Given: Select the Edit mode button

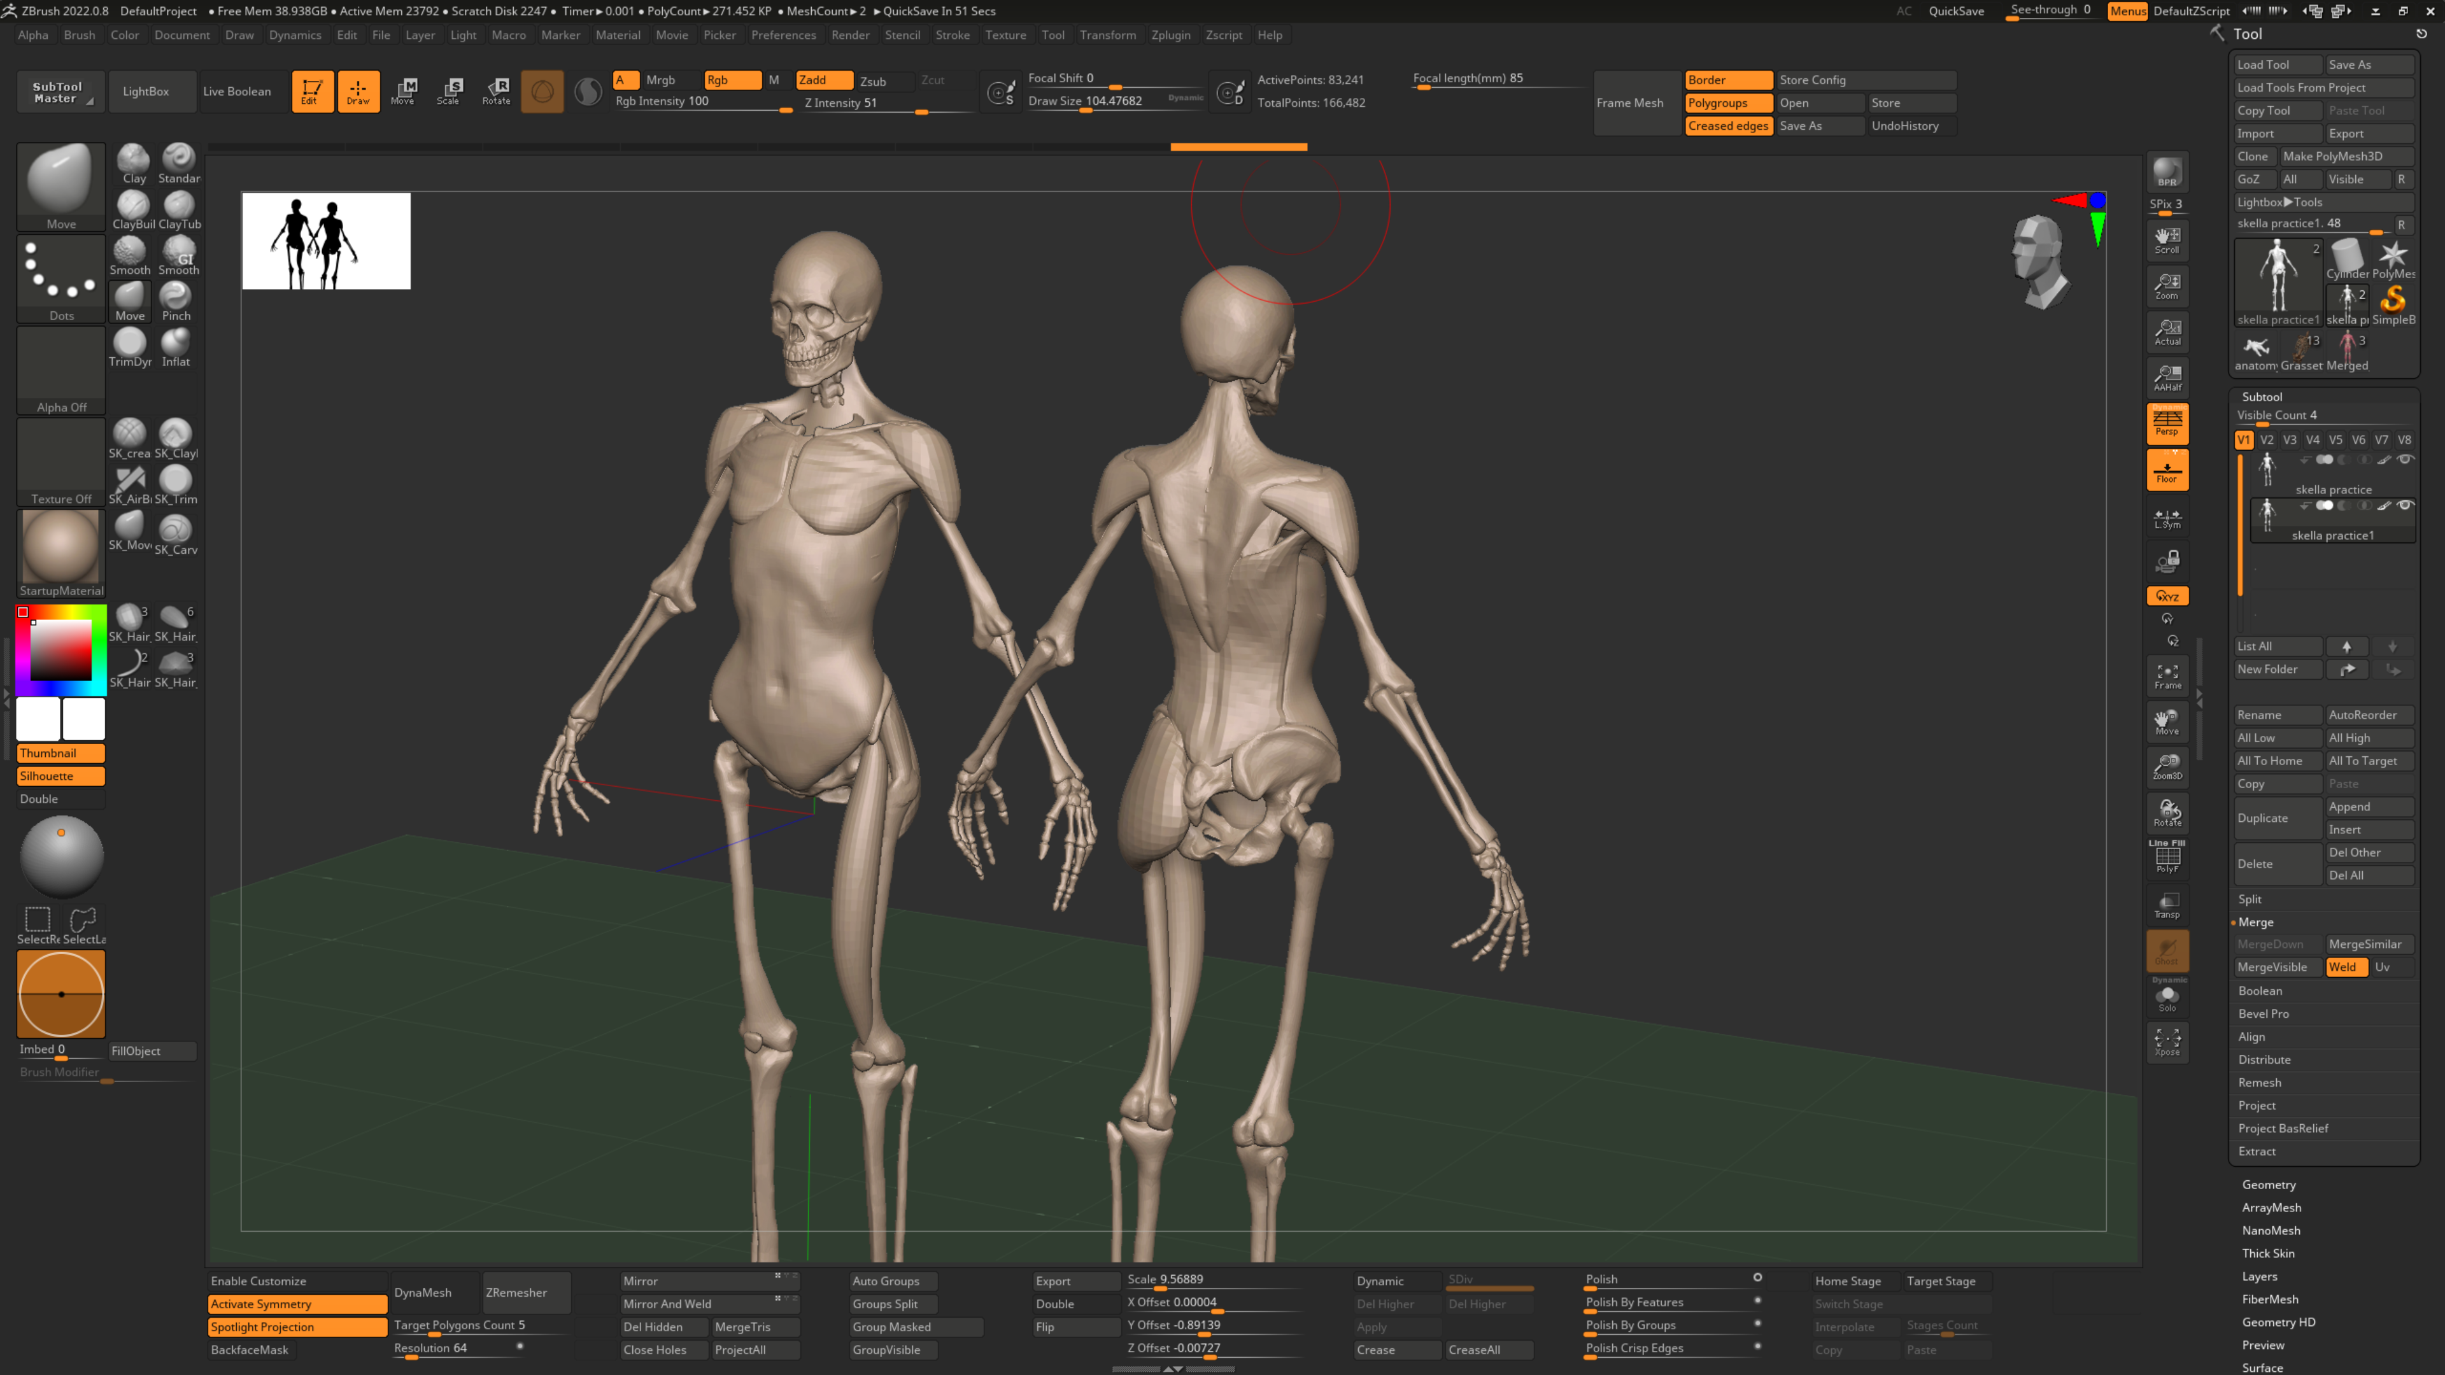Looking at the screenshot, I should [x=312, y=91].
